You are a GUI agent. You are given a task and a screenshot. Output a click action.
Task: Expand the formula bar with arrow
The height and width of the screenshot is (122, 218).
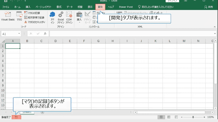pos(215,34)
